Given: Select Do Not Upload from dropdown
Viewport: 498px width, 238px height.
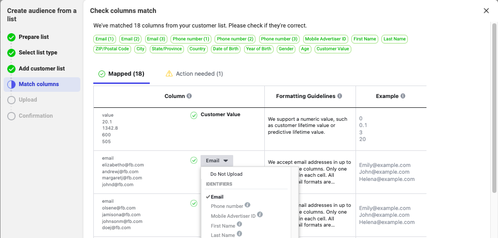Looking at the screenshot, I should (226, 174).
